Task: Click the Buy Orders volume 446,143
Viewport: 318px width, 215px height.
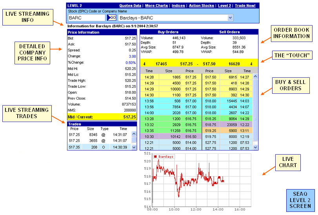Action: 179,38
